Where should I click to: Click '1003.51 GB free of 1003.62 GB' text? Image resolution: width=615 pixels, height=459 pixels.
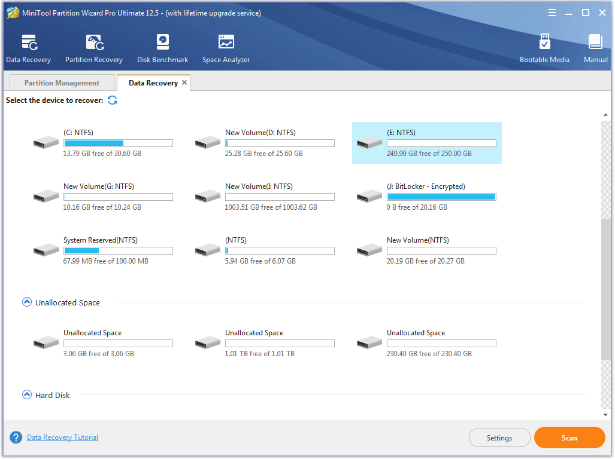[271, 207]
